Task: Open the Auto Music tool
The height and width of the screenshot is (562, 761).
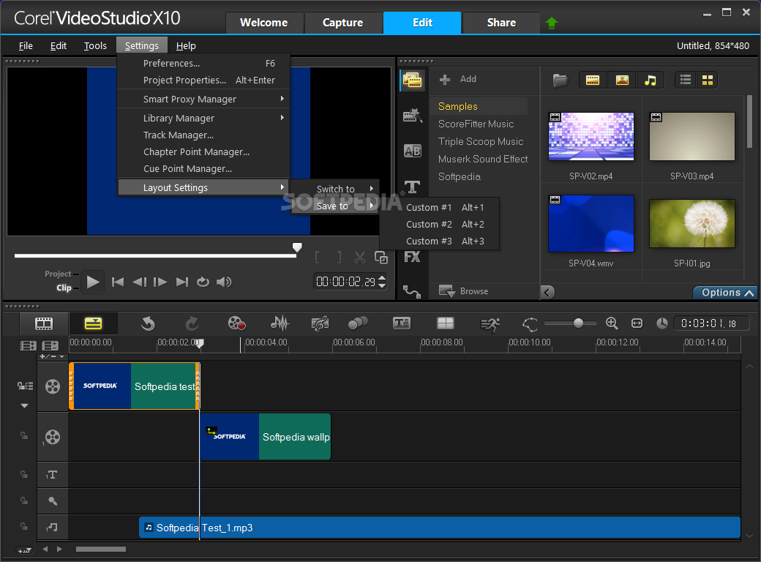Action: point(320,323)
